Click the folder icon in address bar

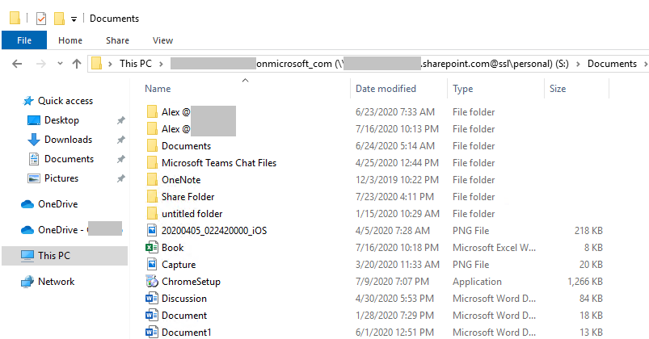pos(96,64)
